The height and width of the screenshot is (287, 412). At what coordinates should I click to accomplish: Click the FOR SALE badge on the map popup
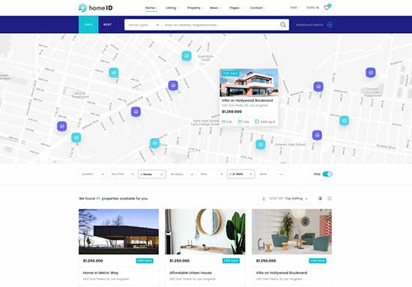tap(230, 73)
